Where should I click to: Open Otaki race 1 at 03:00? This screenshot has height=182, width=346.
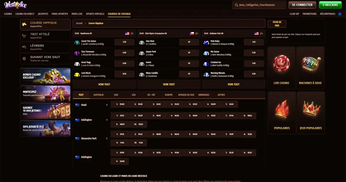120,104
